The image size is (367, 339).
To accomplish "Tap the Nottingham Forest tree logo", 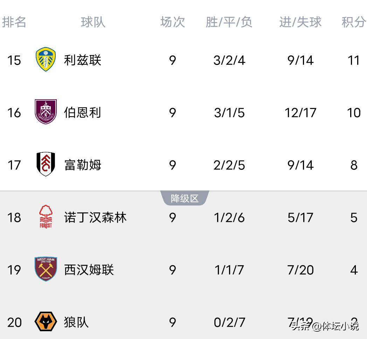I will point(46,217).
